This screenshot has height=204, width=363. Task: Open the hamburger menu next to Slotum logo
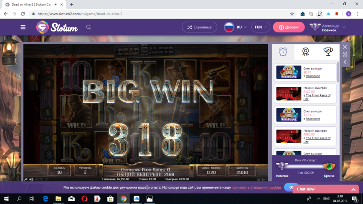23,27
